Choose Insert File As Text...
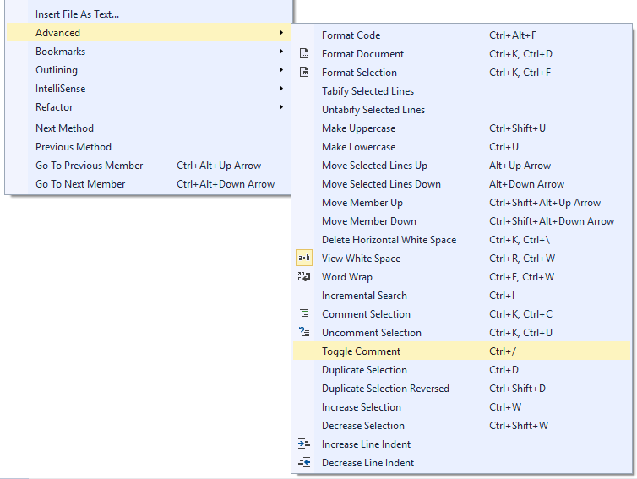This screenshot has width=637, height=479. coord(149,14)
